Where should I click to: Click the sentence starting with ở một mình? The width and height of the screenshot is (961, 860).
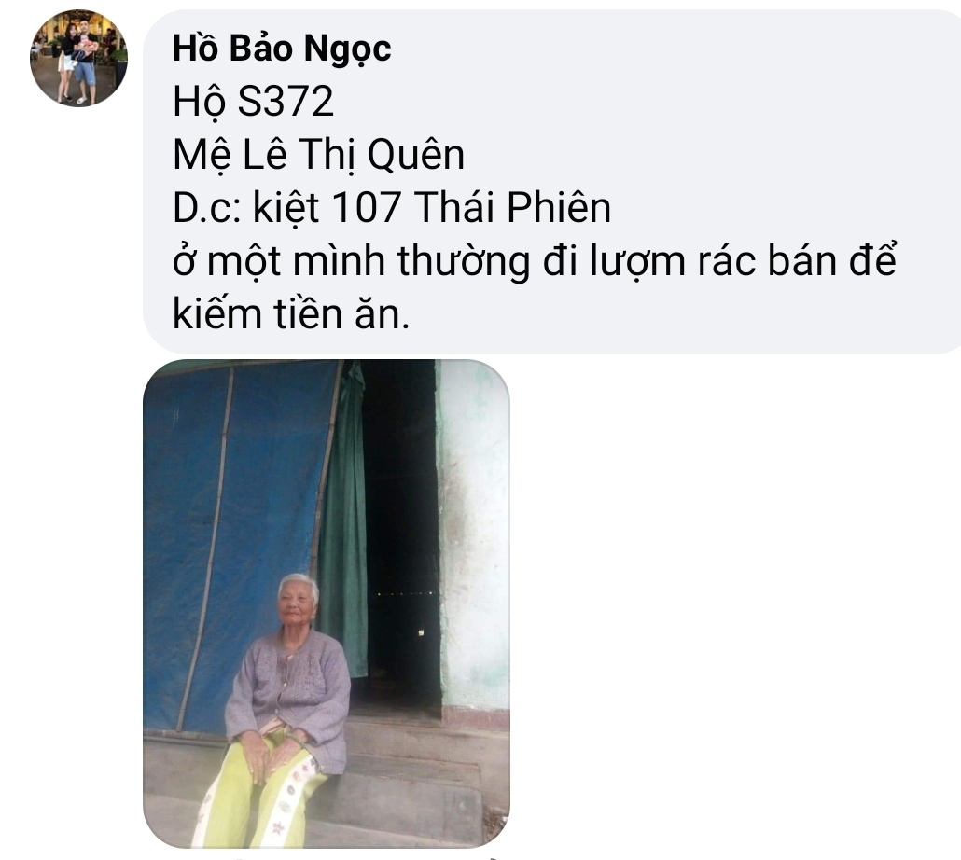535,261
